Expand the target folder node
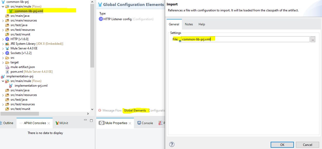The height and width of the screenshot is (149, 322). 3,62
